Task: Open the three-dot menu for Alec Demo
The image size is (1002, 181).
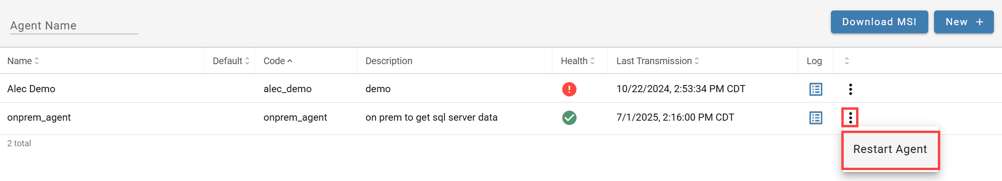Action: coord(850,89)
